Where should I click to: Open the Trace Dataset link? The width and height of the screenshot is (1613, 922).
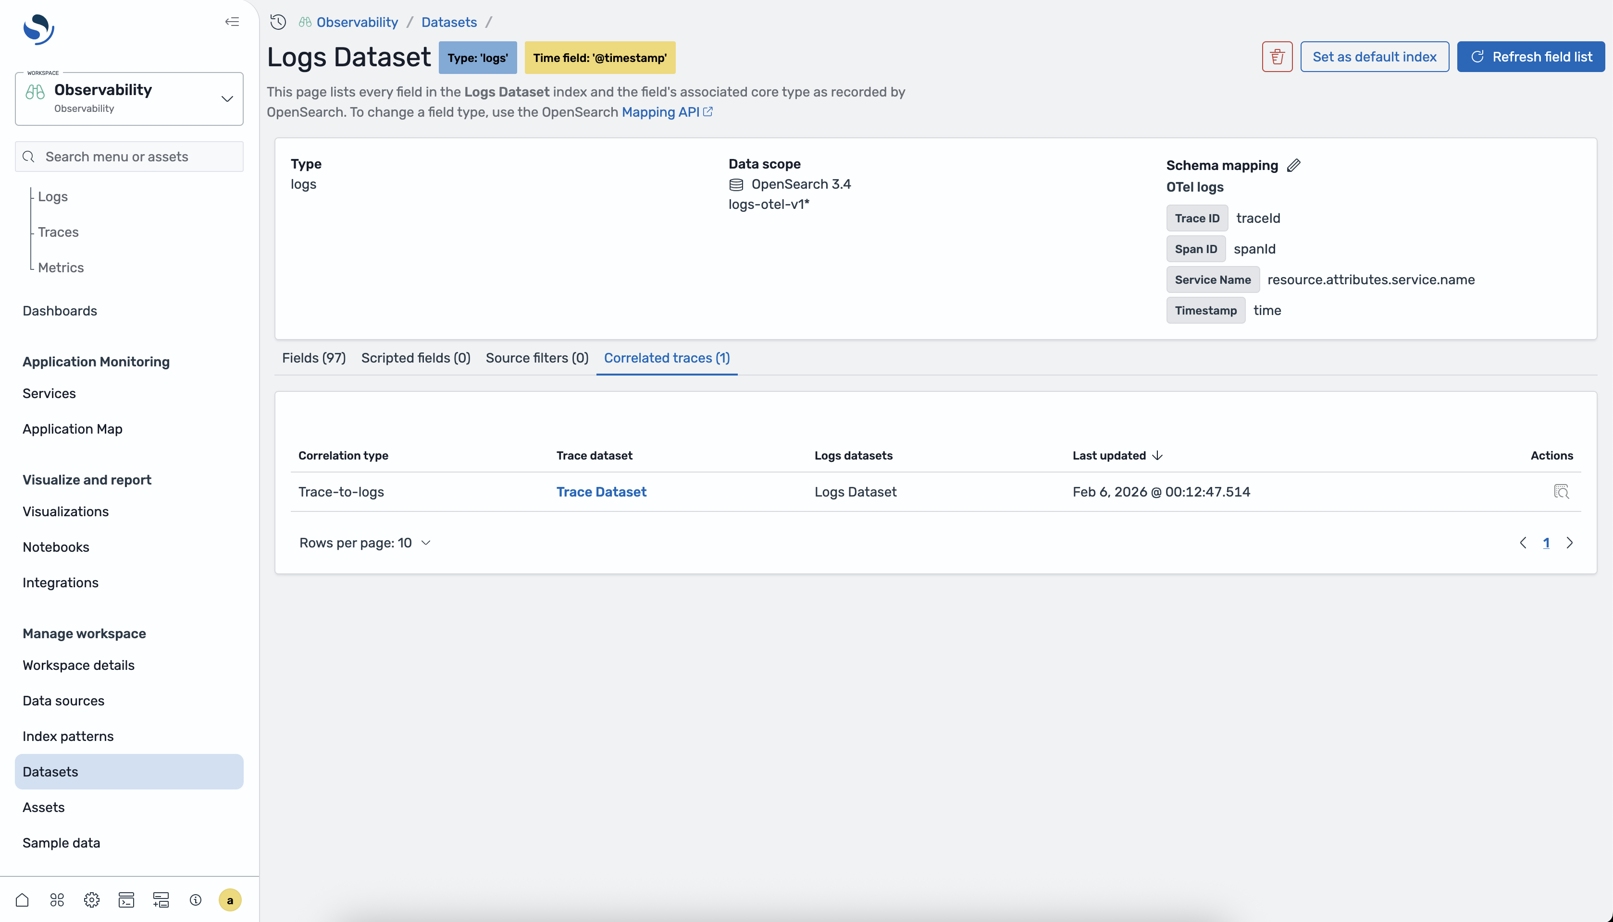tap(601, 491)
